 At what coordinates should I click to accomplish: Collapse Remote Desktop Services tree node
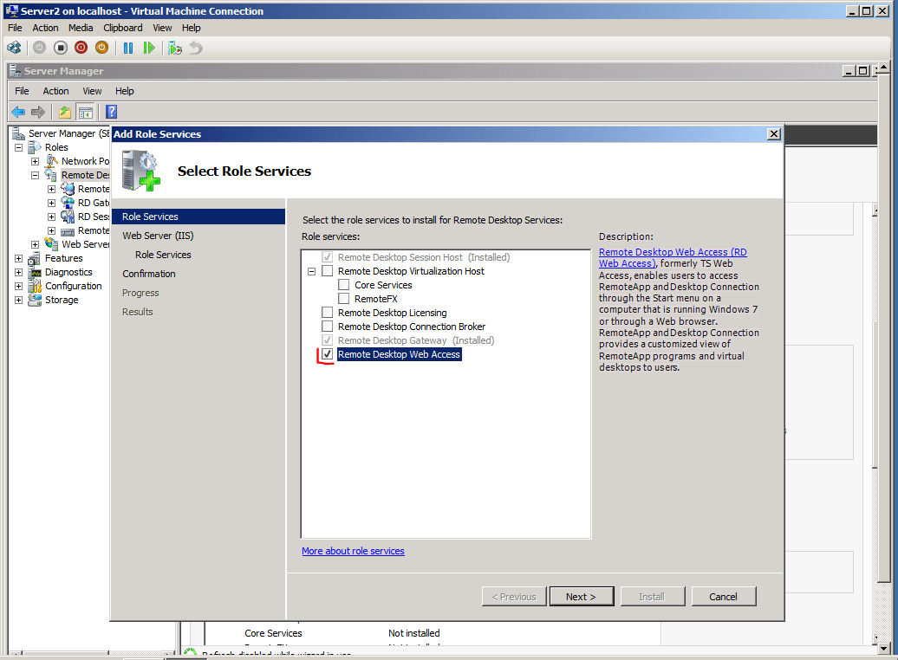coord(35,175)
